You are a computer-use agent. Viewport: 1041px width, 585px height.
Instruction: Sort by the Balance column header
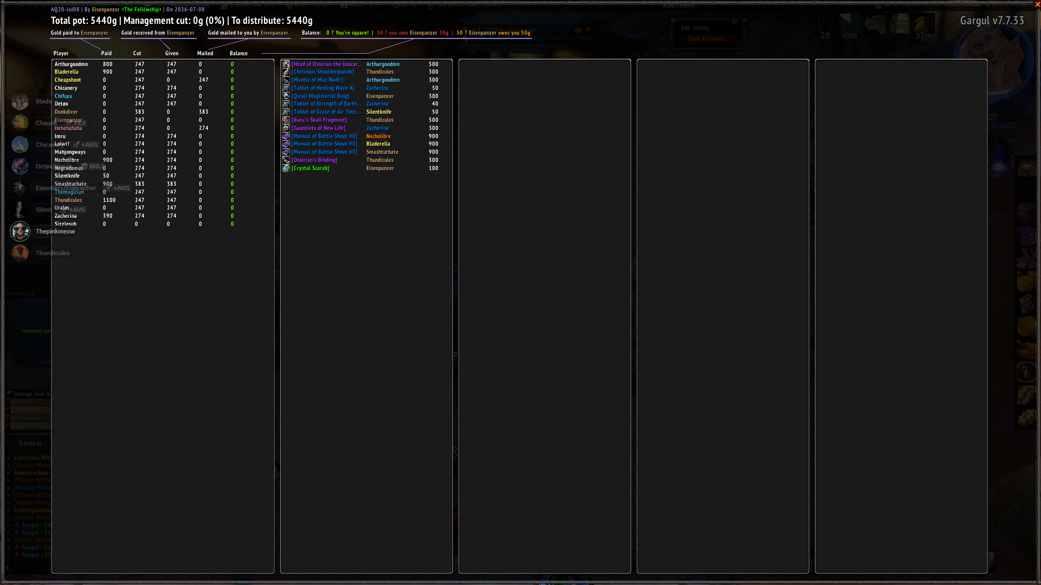(239, 54)
